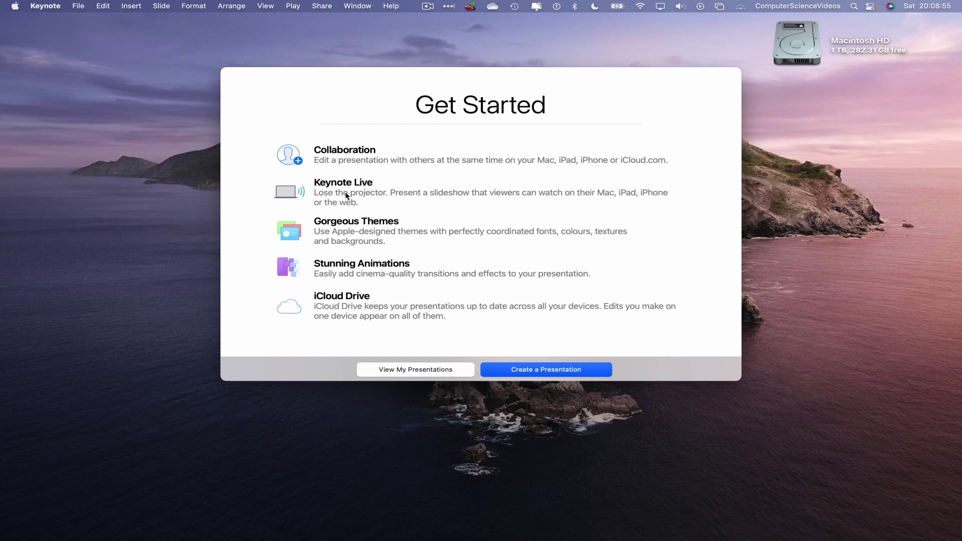This screenshot has width=962, height=541.
Task: Toggle Bluetooth from the menu bar
Action: [x=575, y=6]
